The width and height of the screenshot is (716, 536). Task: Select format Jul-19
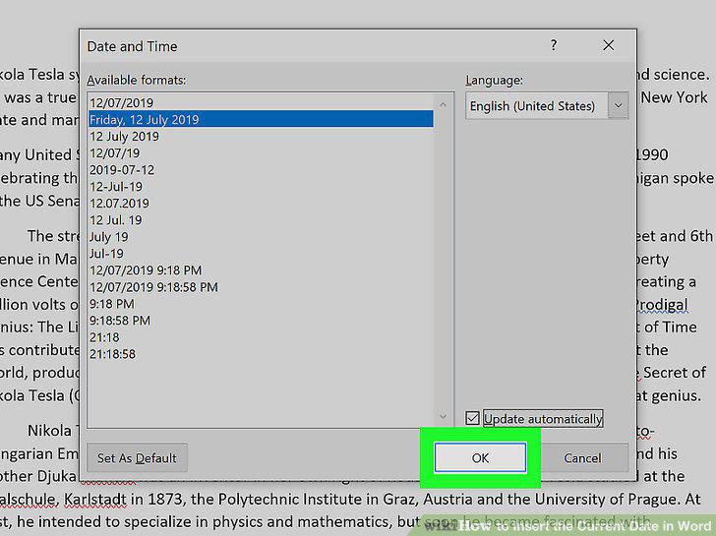261,254
